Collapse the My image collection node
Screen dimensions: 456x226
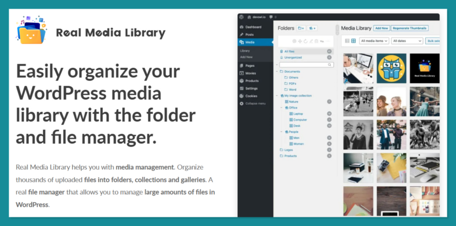coord(277,96)
